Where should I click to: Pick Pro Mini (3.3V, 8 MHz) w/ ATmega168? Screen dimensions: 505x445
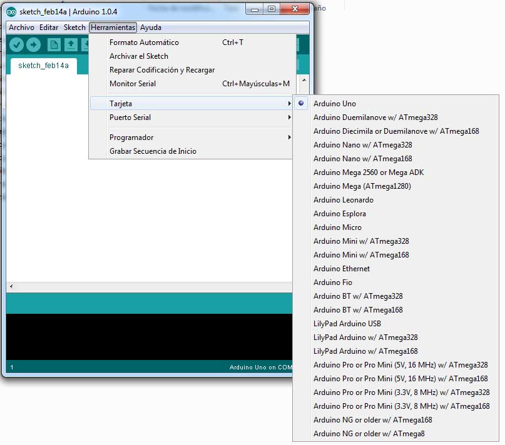coord(396,406)
